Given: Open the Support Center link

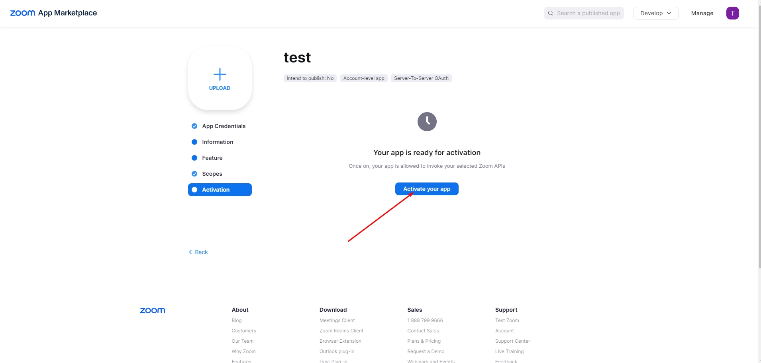Looking at the screenshot, I should pyautogui.click(x=512, y=341).
